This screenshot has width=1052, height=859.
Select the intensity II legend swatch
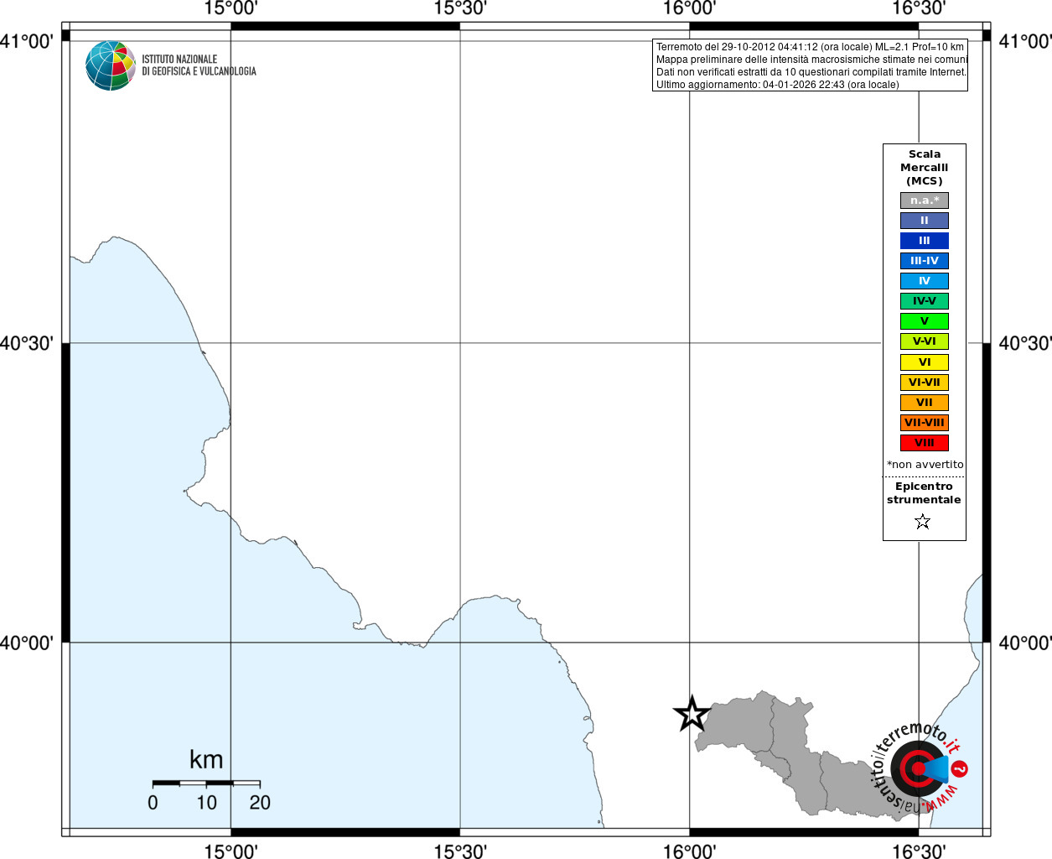click(x=925, y=221)
